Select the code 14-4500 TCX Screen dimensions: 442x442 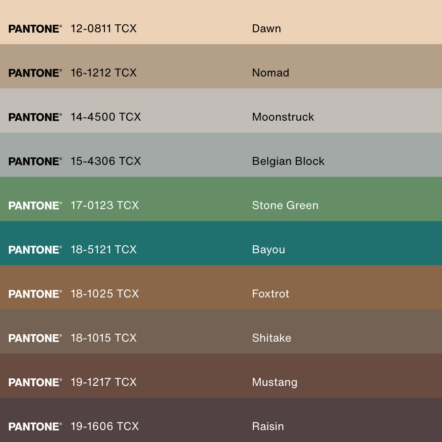pyautogui.click(x=106, y=117)
